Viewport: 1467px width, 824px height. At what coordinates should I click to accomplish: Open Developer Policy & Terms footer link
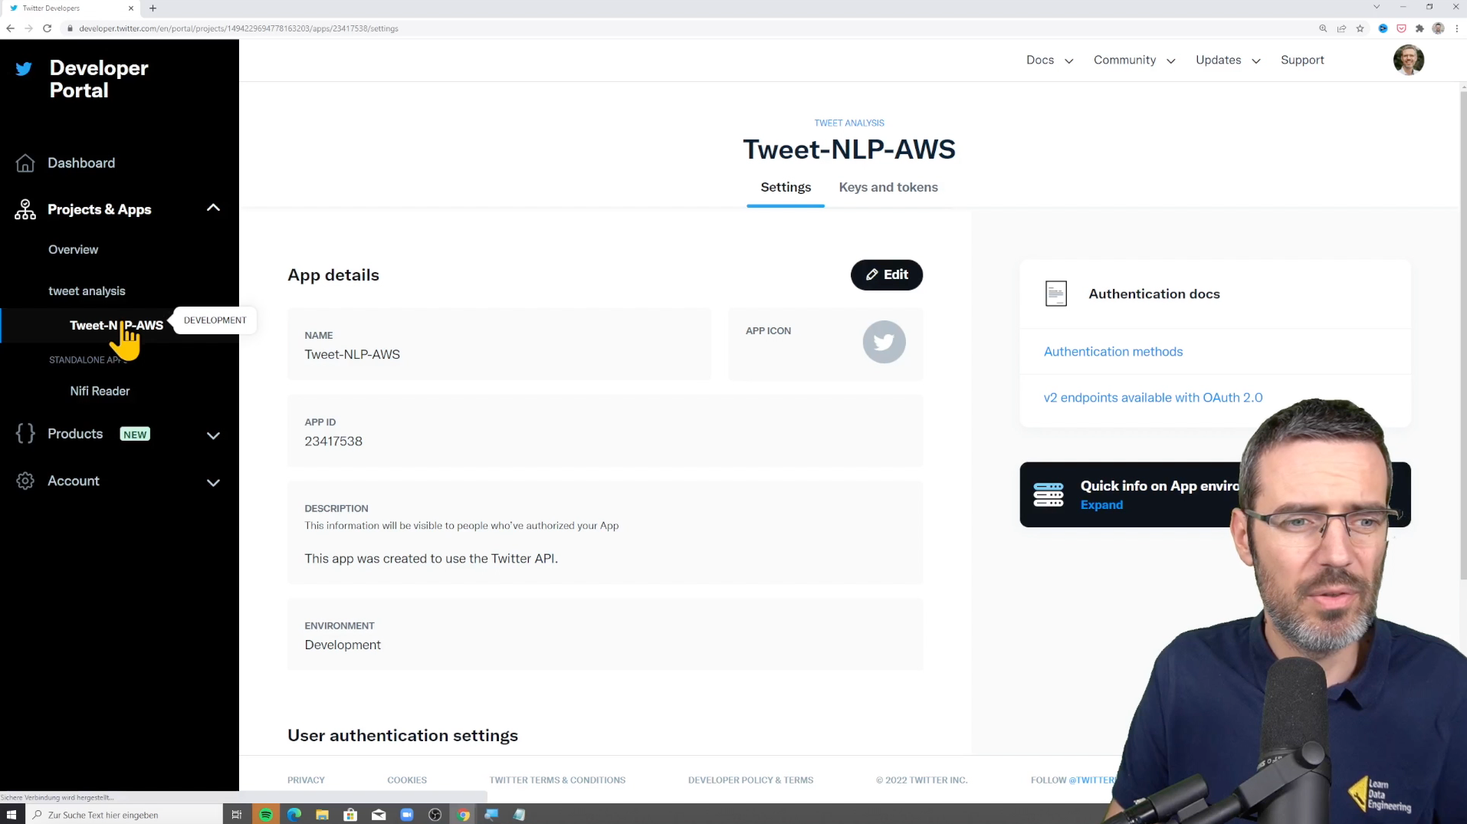click(x=750, y=780)
